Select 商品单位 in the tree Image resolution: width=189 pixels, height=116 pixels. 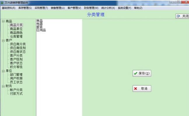tap(16, 29)
